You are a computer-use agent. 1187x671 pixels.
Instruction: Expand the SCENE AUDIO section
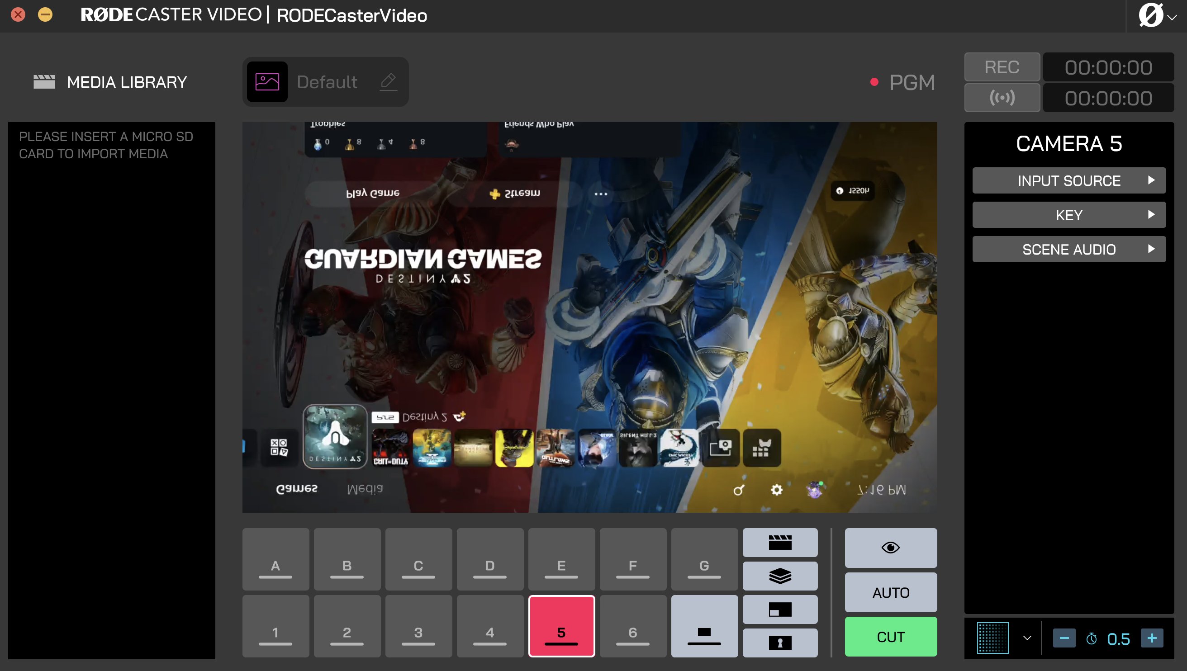[x=1068, y=249]
